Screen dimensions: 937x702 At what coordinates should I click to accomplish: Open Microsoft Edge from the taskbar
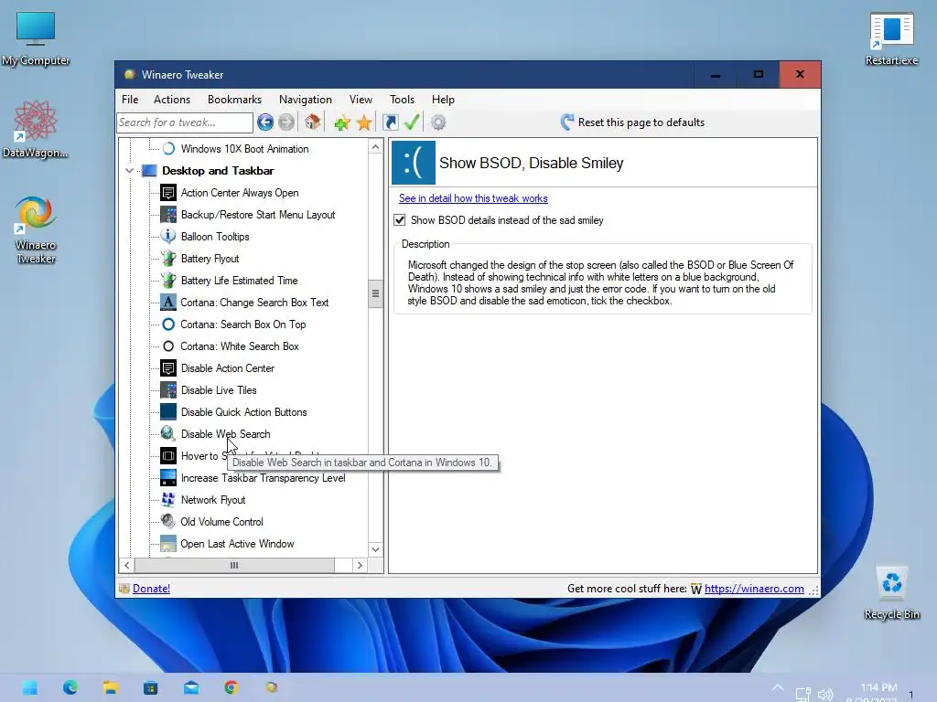(70, 687)
